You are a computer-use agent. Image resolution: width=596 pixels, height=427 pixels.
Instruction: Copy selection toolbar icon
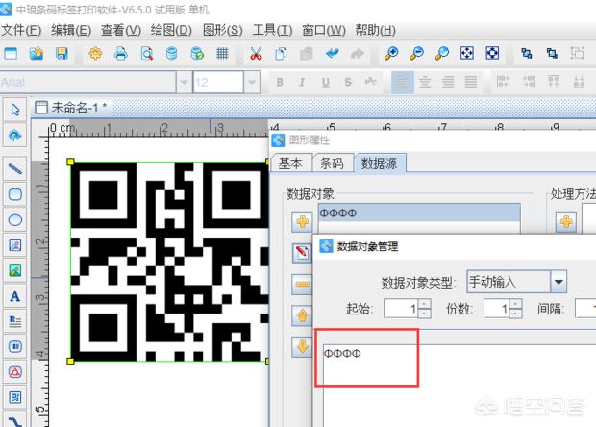tap(281, 53)
